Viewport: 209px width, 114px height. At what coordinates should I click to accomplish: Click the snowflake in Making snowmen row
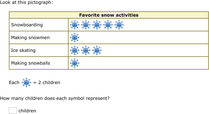tap(75, 37)
